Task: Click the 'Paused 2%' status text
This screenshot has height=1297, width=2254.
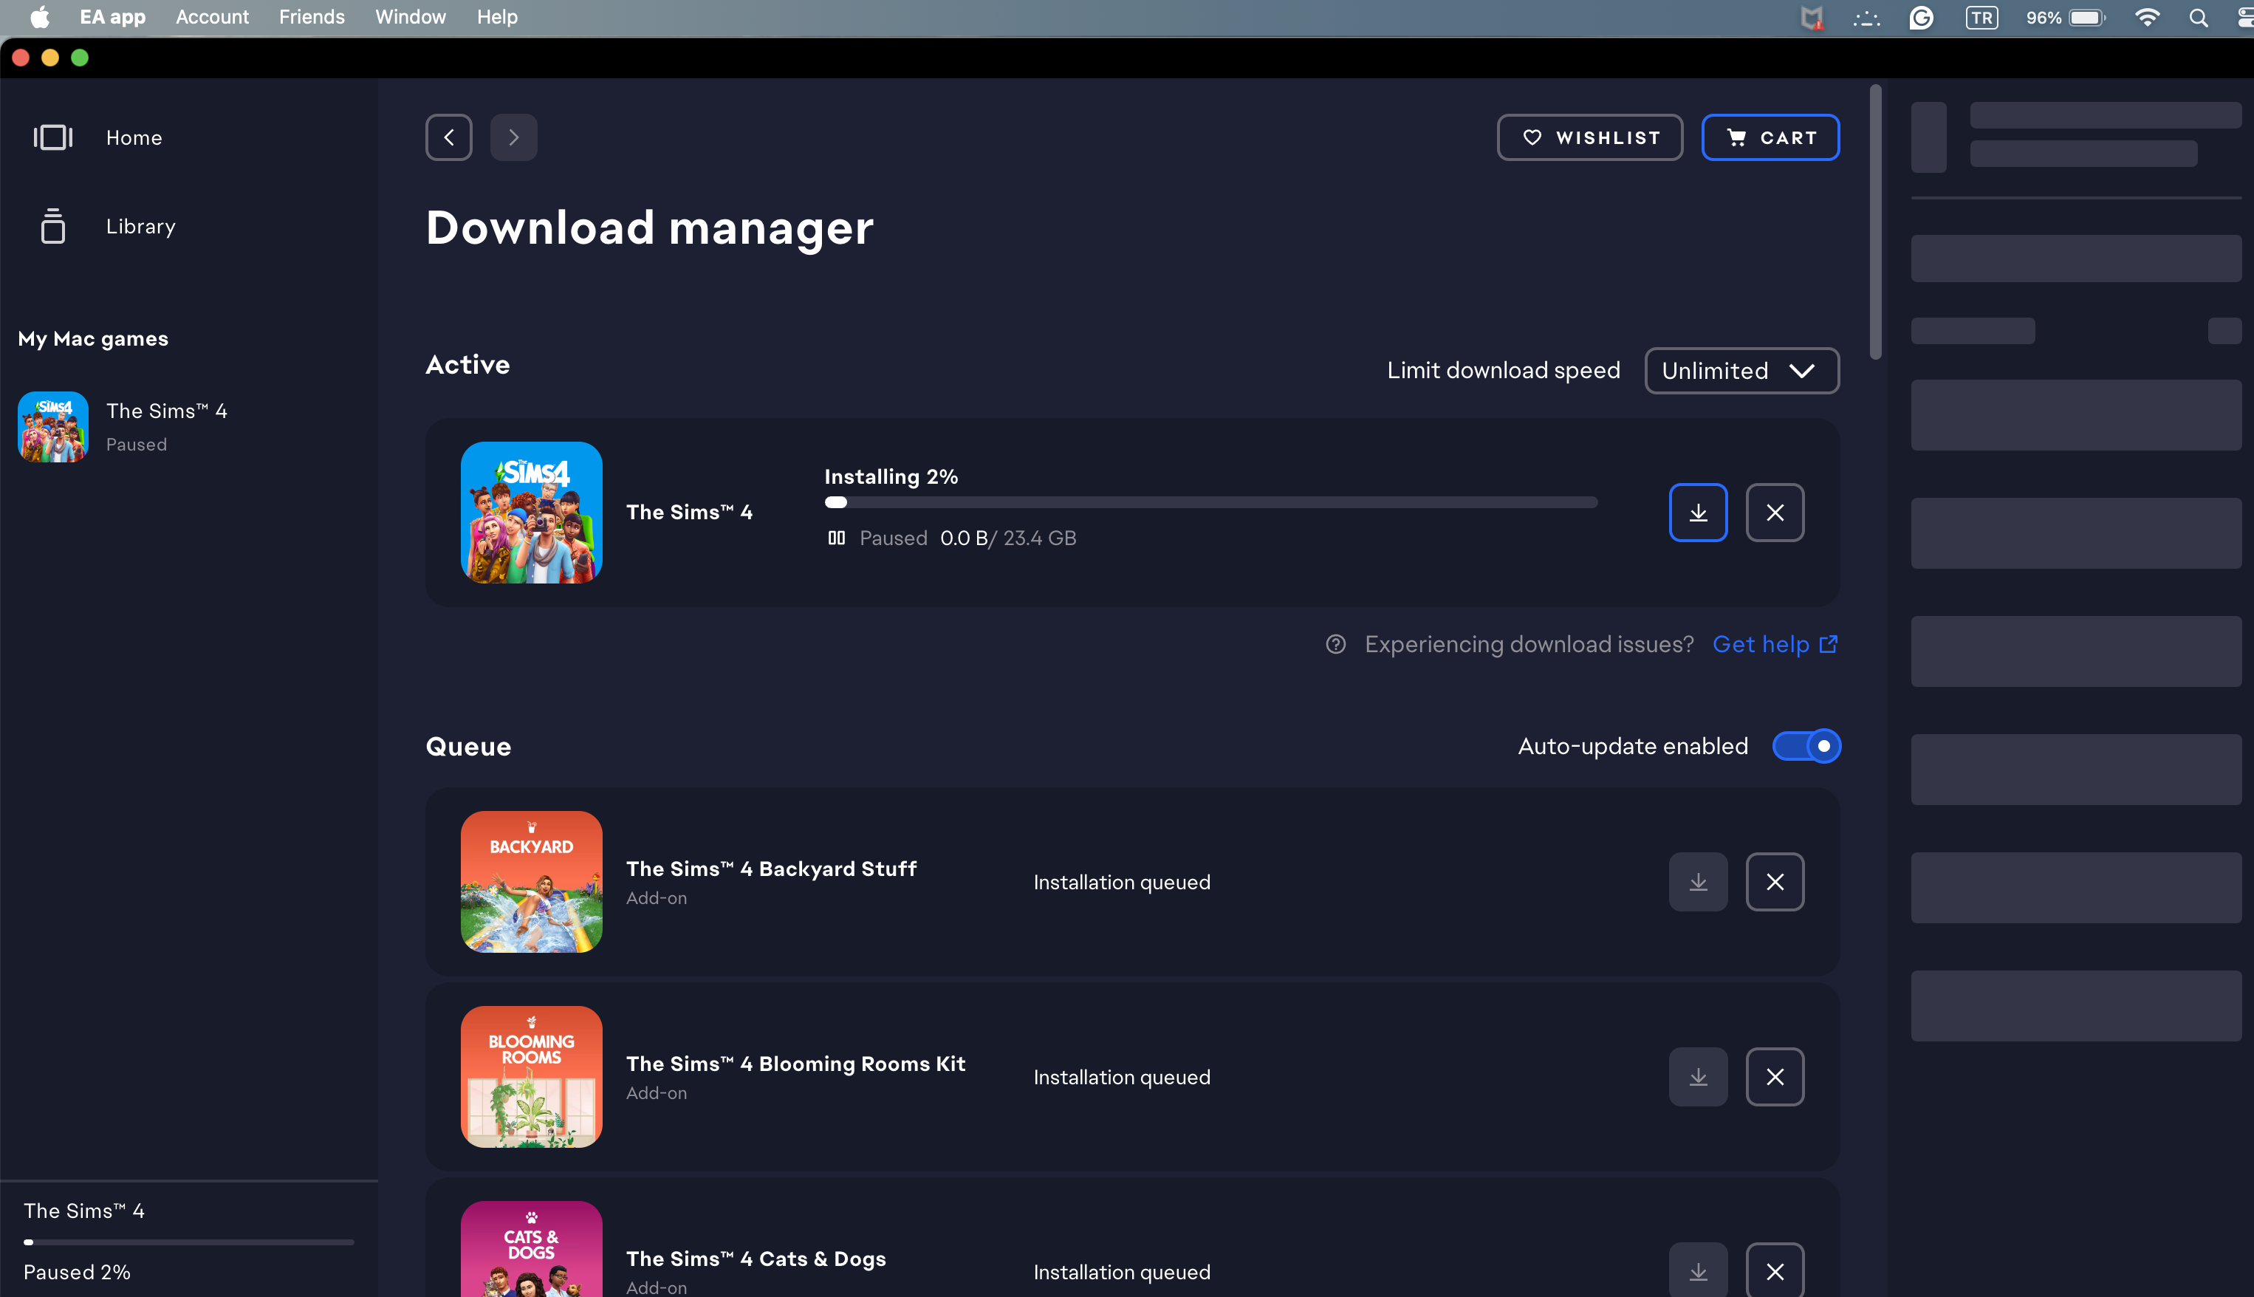Action: tap(77, 1272)
